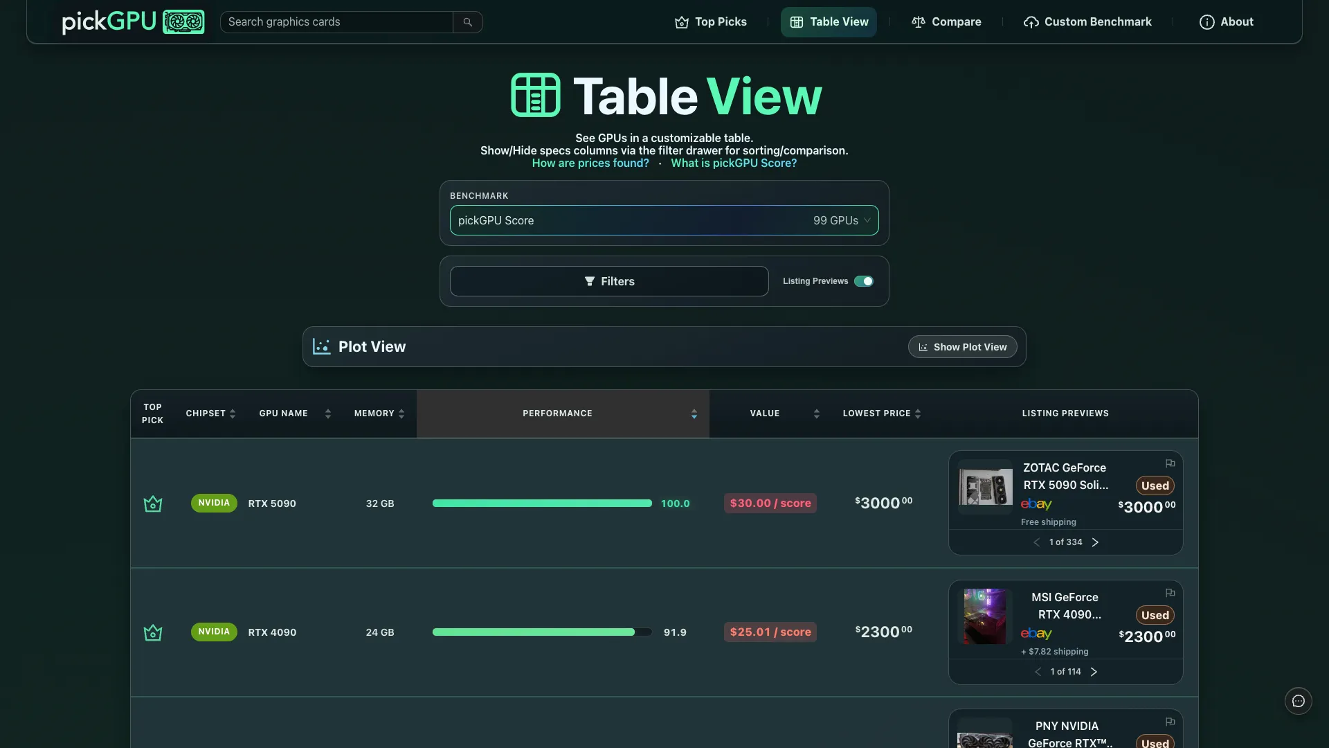
Task: Click the MSI GeForce RTX 4090 listing title
Action: [x=1066, y=606]
